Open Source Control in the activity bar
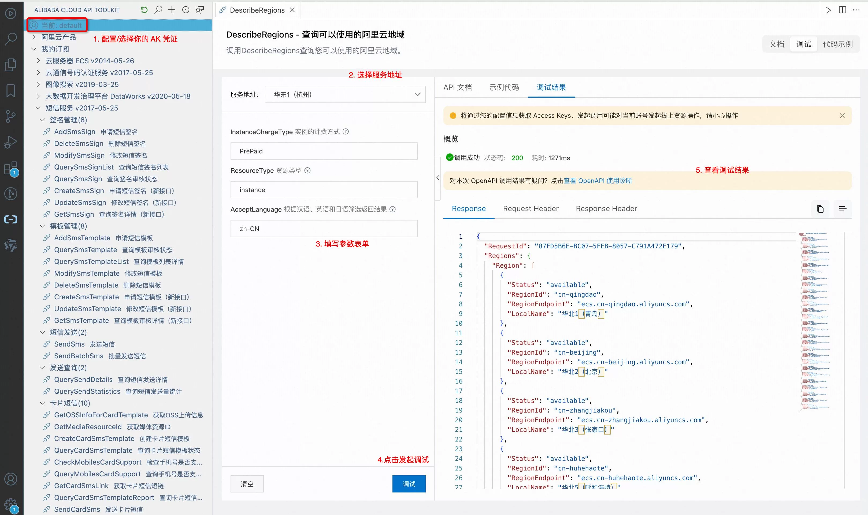This screenshot has width=868, height=515. [11, 116]
